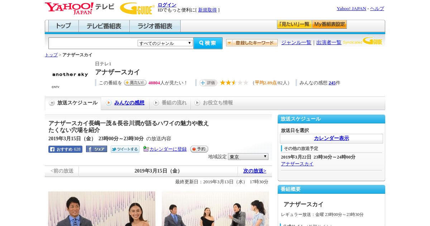Click the calendar registration icon
This screenshot has height=226, width=430.
coord(146,149)
